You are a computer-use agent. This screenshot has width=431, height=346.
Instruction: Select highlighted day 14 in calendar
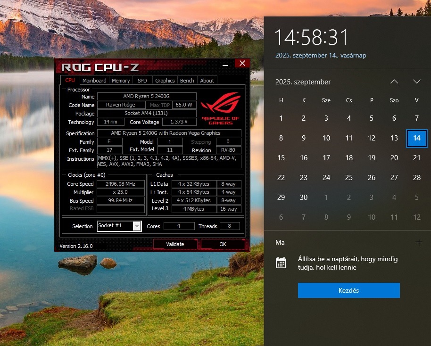click(417, 138)
